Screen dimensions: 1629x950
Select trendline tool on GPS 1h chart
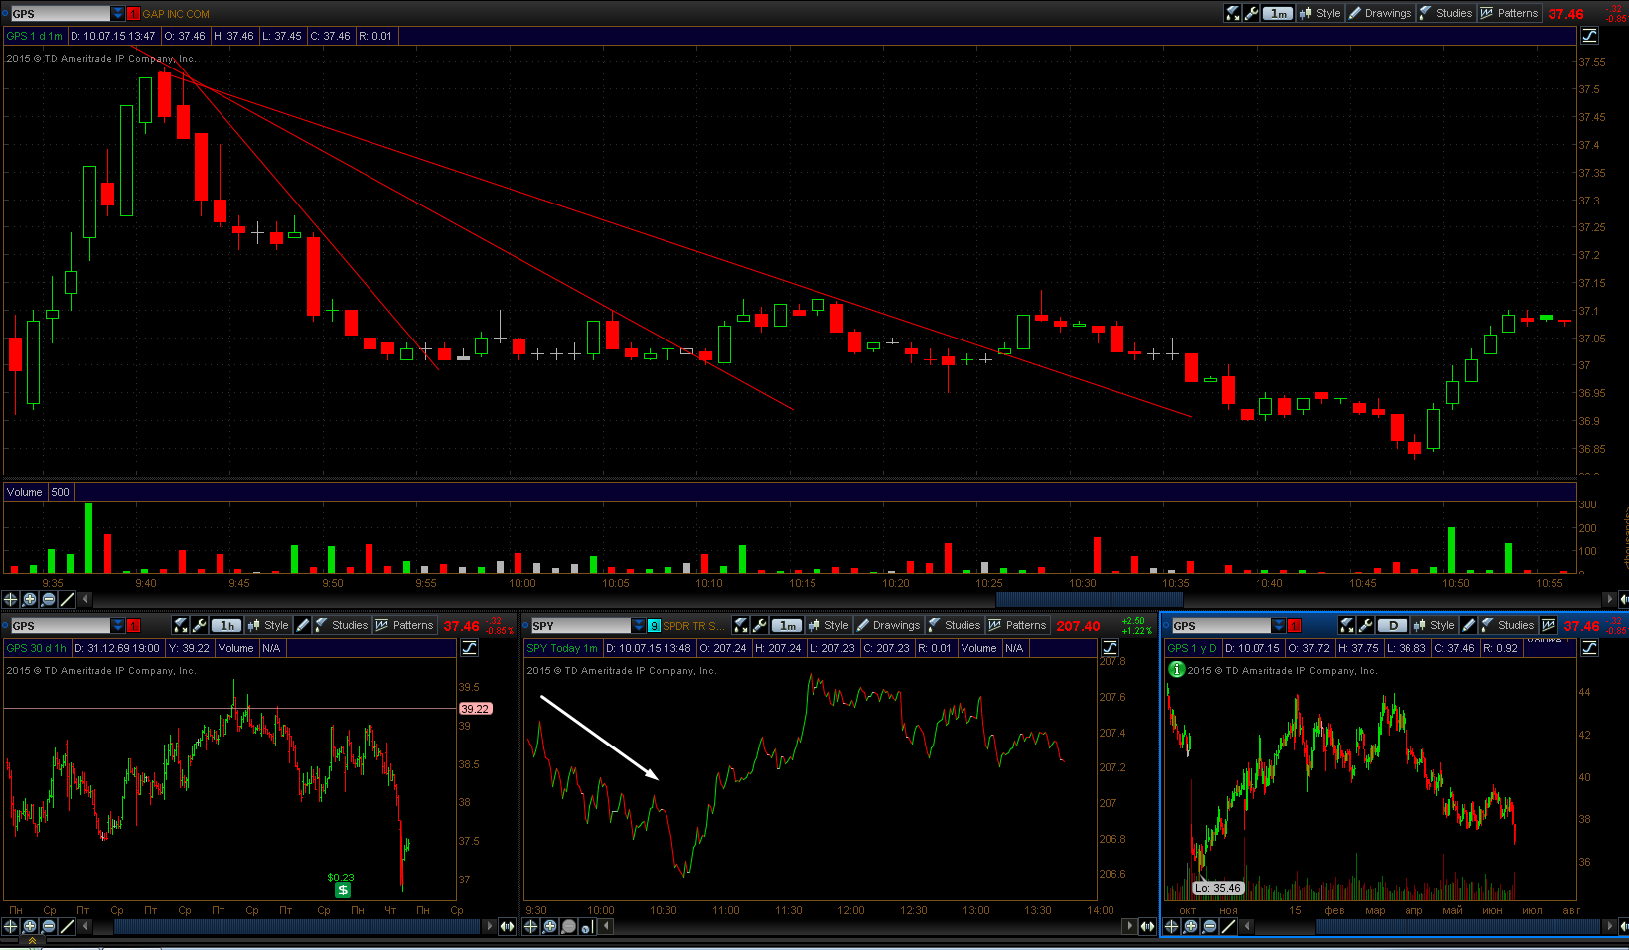pos(68,926)
